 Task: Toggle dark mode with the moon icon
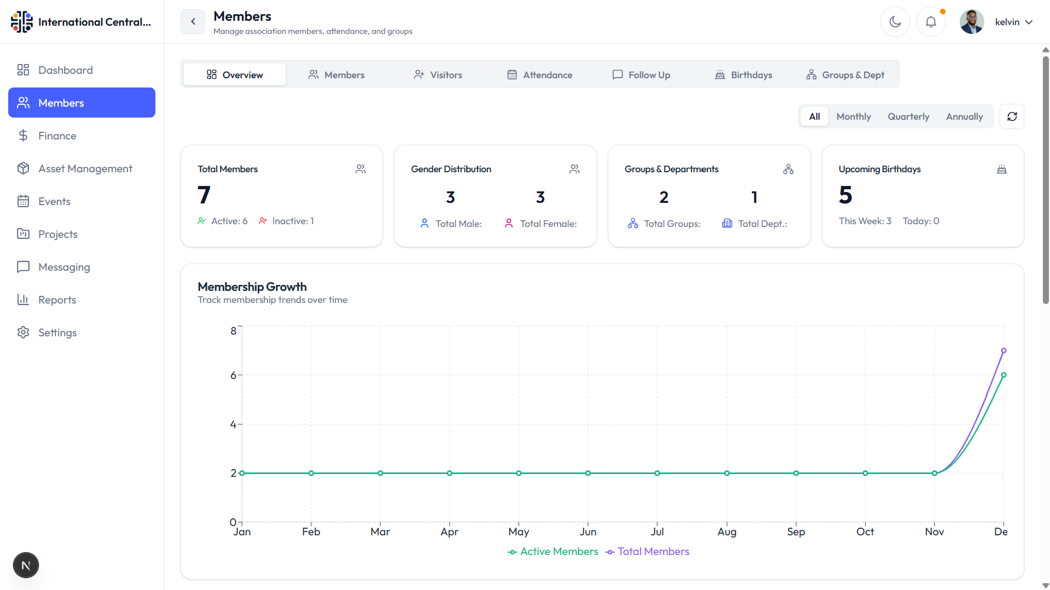(x=895, y=22)
